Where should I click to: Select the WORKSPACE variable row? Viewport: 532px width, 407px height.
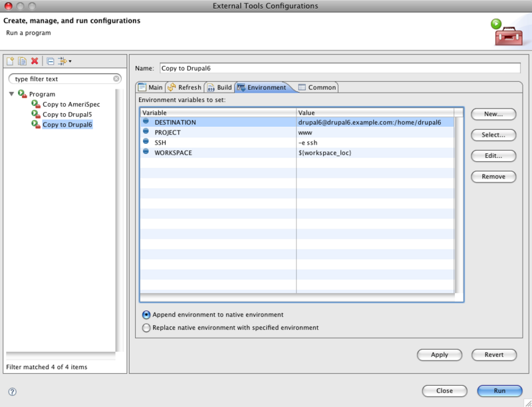pos(173,153)
